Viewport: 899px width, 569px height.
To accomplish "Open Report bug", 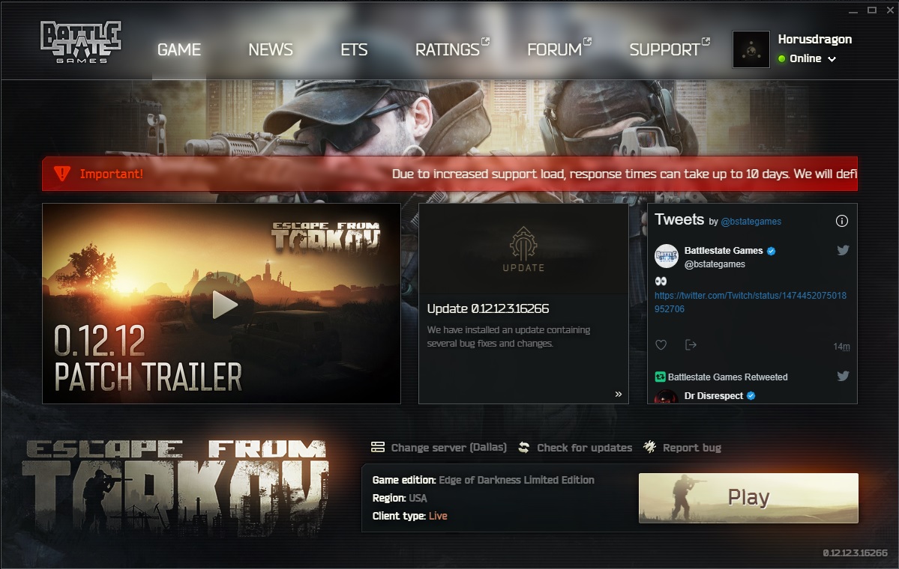I will [x=692, y=448].
